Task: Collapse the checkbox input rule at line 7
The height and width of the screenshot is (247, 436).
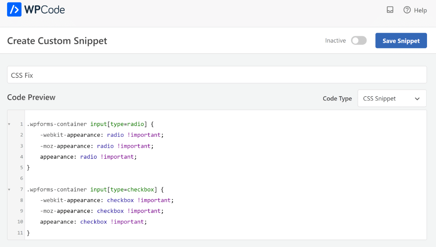Action: (9, 189)
